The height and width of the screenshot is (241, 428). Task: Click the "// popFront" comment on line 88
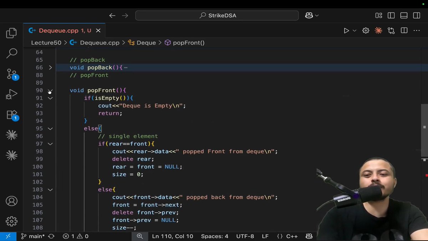[x=89, y=75]
